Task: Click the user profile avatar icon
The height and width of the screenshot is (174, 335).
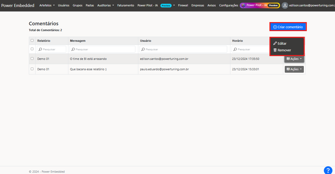Action: (285, 5)
